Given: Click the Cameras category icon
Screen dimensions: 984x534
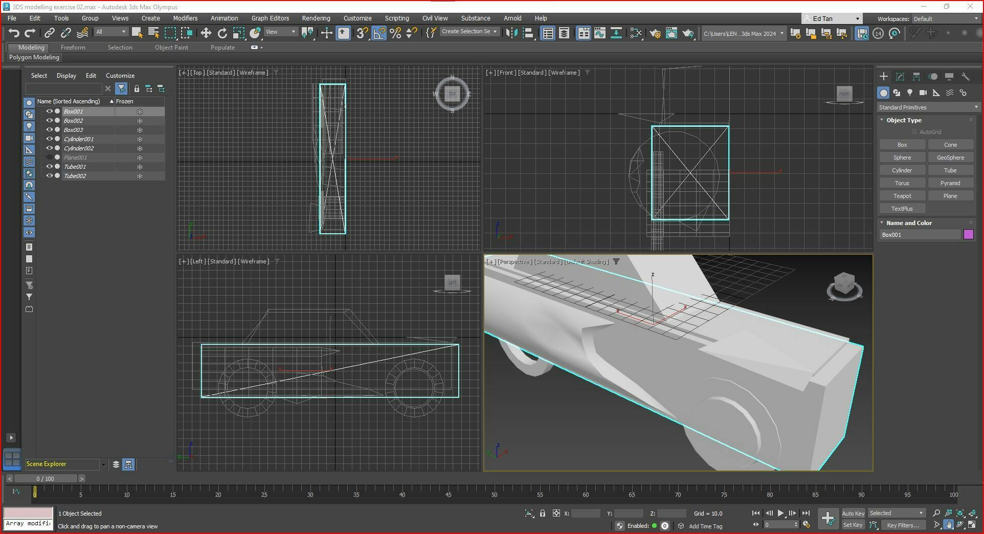Looking at the screenshot, I should click(x=923, y=93).
